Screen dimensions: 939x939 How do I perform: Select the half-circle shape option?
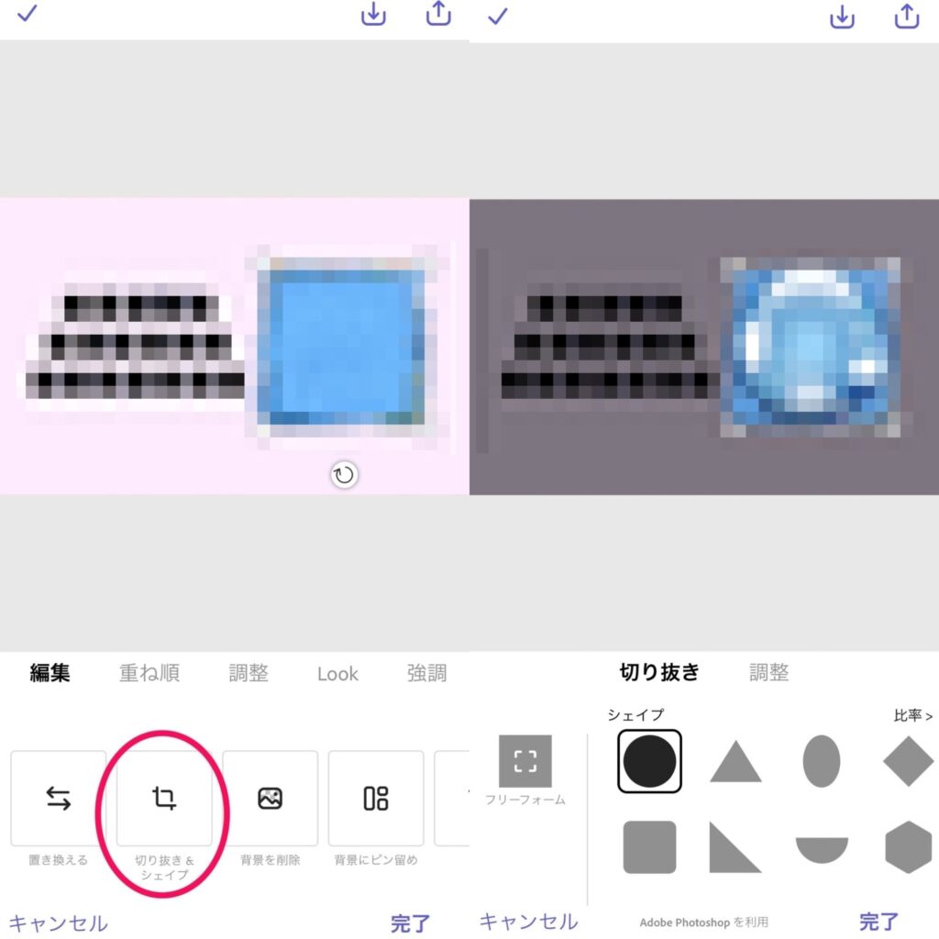(x=822, y=850)
